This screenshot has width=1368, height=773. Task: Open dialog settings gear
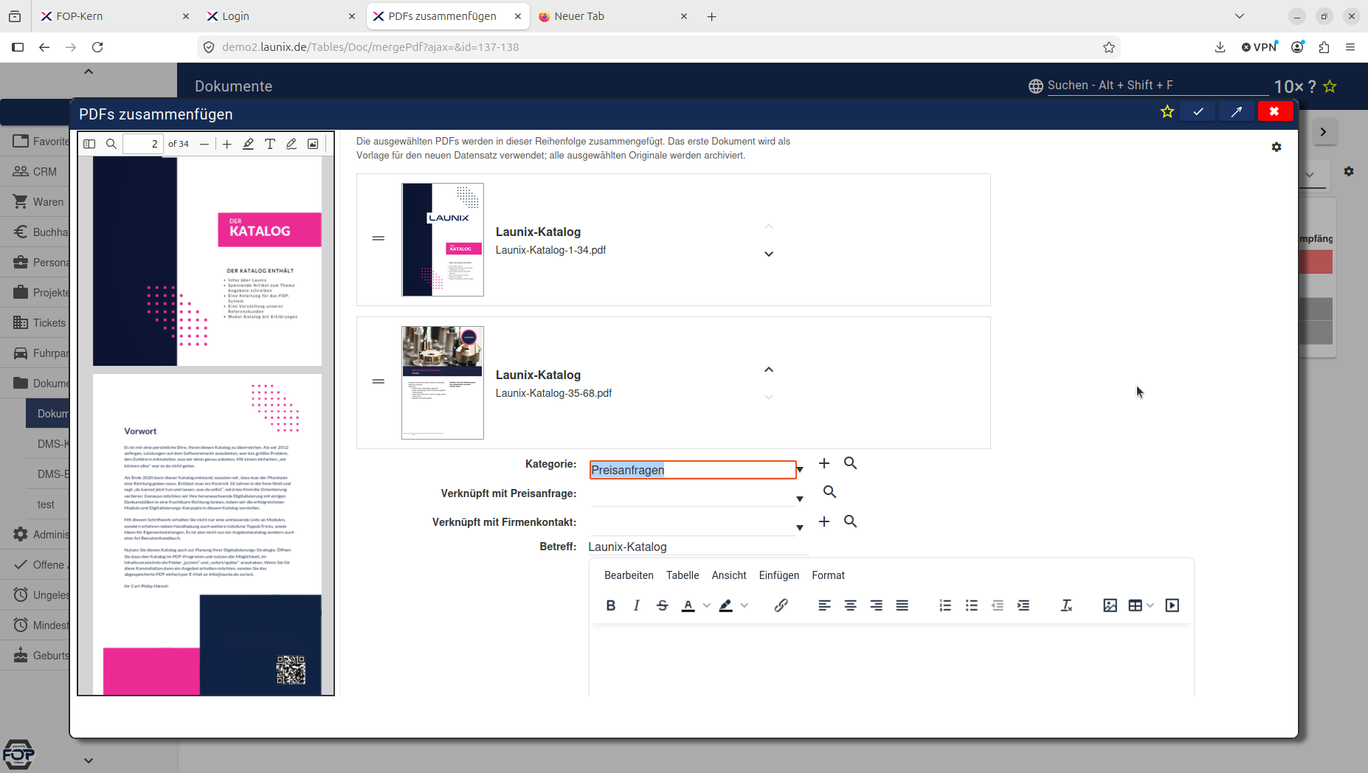coord(1277,147)
